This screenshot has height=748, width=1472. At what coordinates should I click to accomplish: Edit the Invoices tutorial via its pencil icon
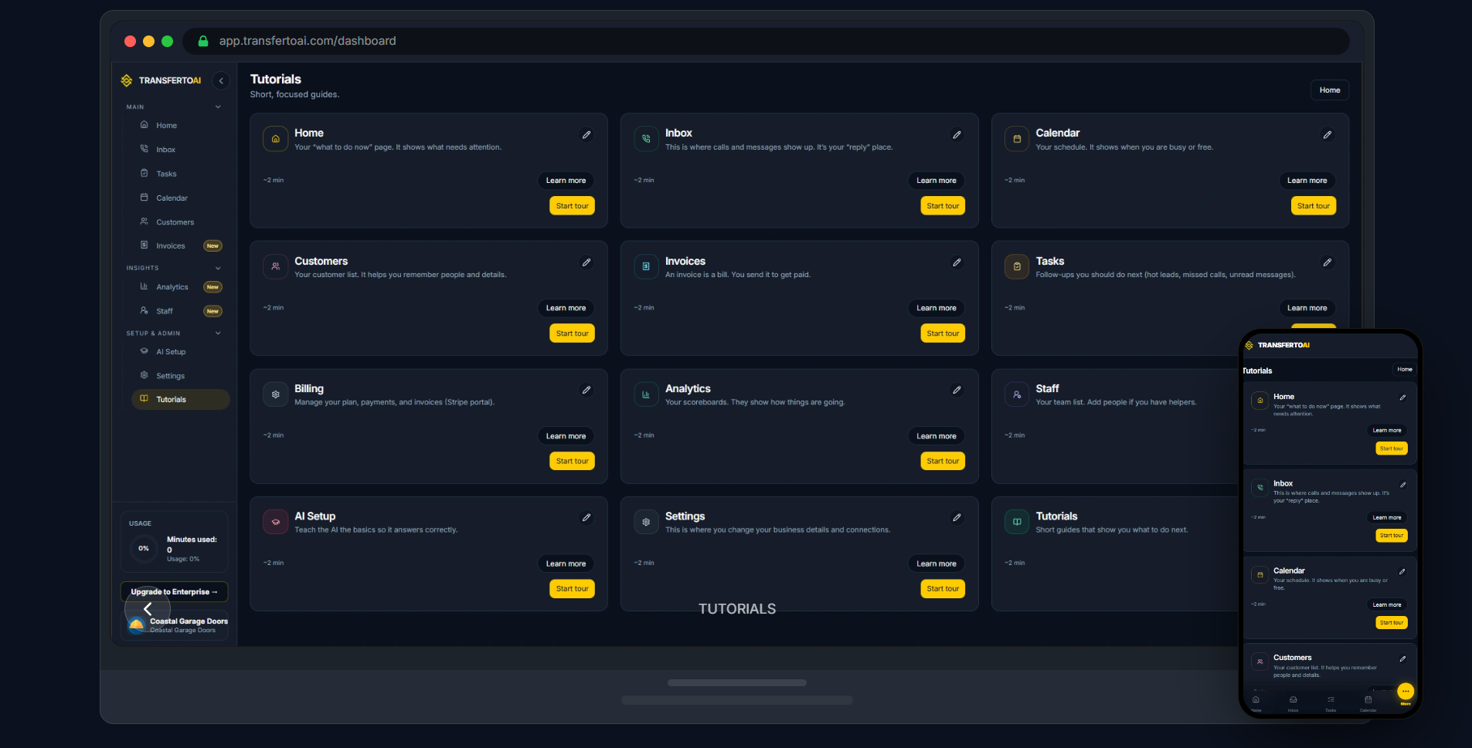point(957,262)
